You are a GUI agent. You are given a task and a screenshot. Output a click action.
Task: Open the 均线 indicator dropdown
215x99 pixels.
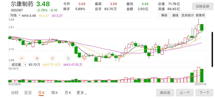tap(15, 16)
